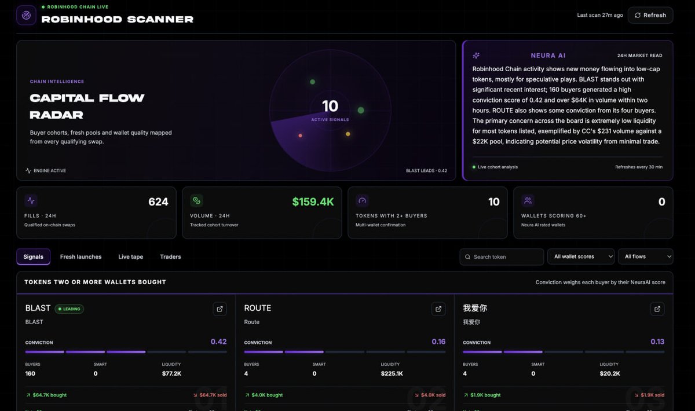Click the BLAST LEADS · 0.42 label
This screenshot has width=695, height=411.
pyautogui.click(x=427, y=171)
